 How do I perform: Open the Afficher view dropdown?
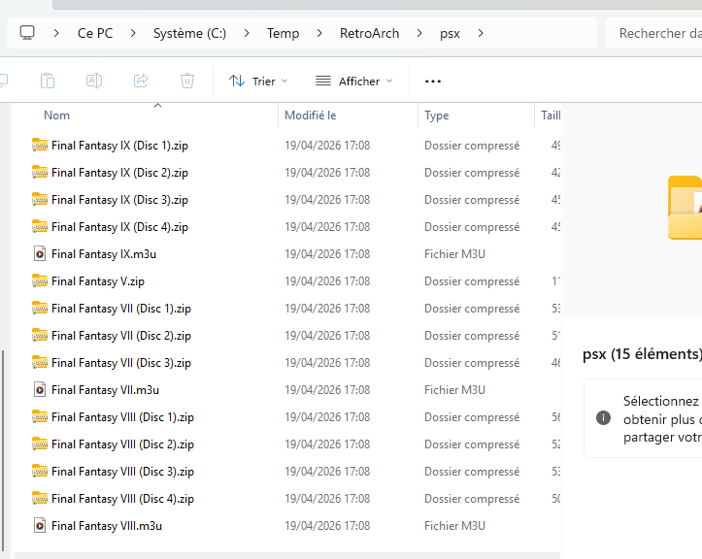point(353,81)
